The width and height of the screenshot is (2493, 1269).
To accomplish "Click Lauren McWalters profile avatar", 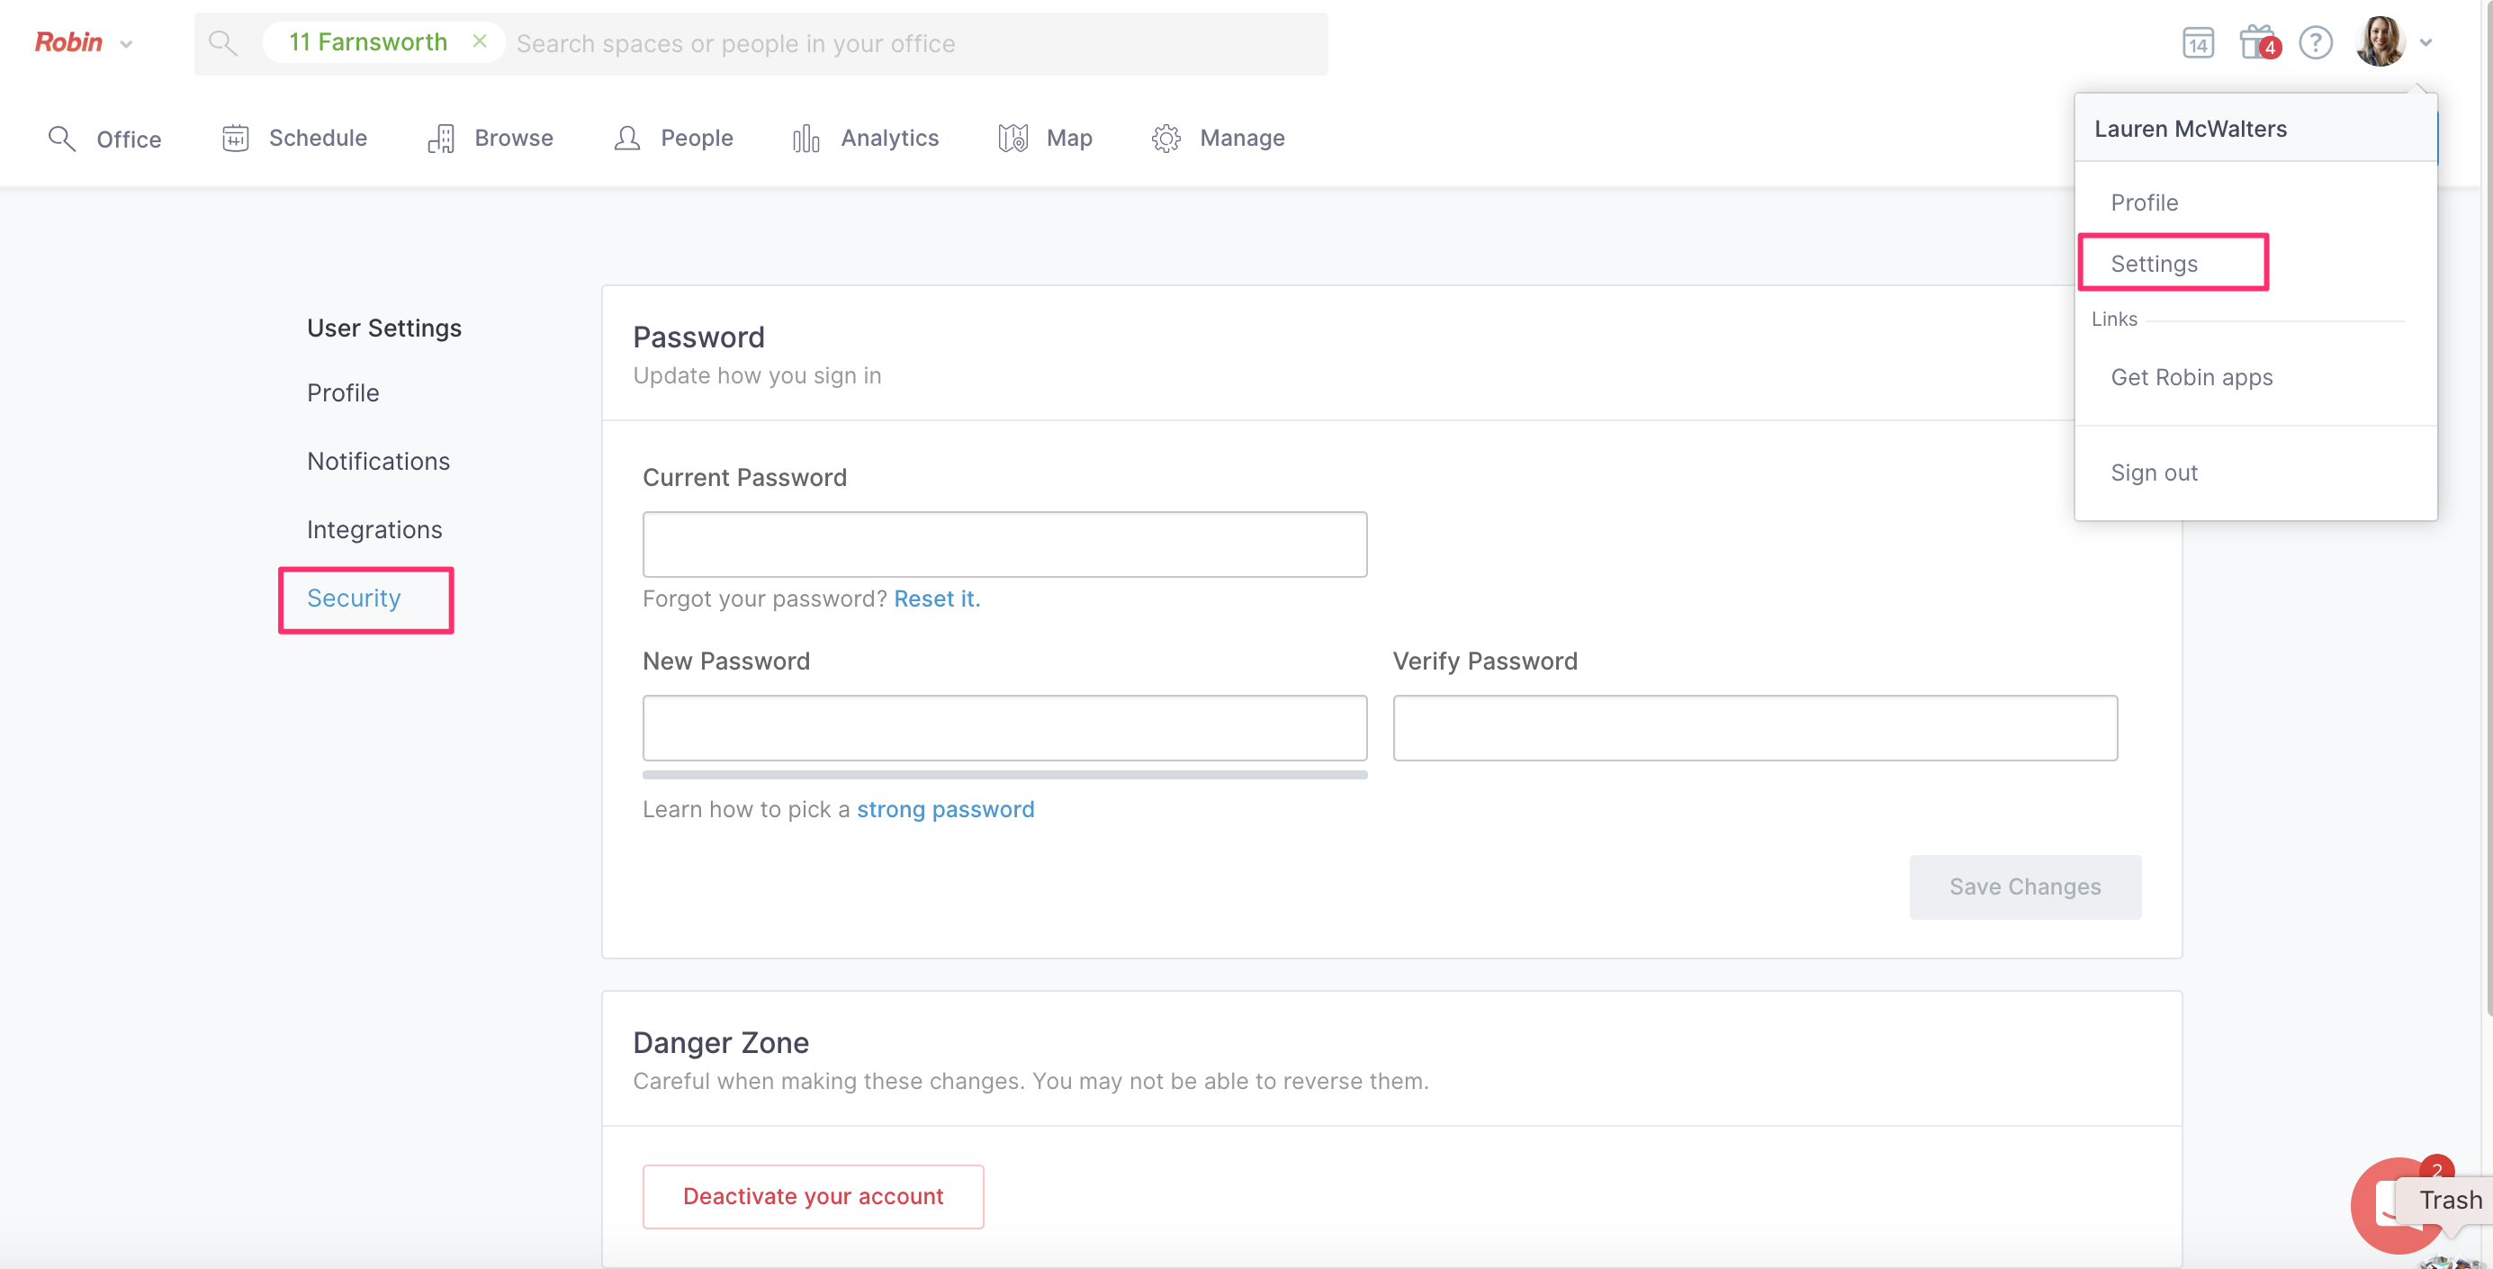I will point(2380,42).
